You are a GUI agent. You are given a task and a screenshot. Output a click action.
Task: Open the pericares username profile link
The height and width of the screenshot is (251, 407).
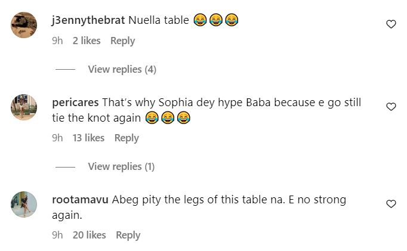pos(76,103)
